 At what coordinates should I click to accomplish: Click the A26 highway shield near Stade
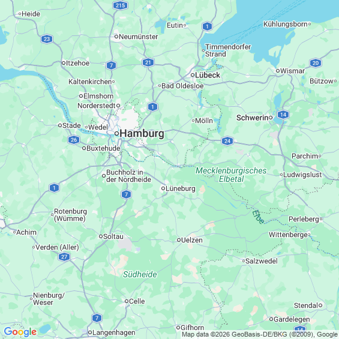74,140
